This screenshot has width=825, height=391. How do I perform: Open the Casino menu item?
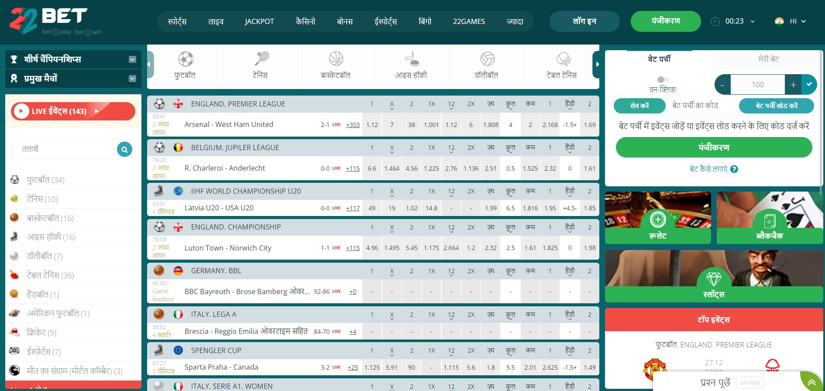pyautogui.click(x=306, y=21)
